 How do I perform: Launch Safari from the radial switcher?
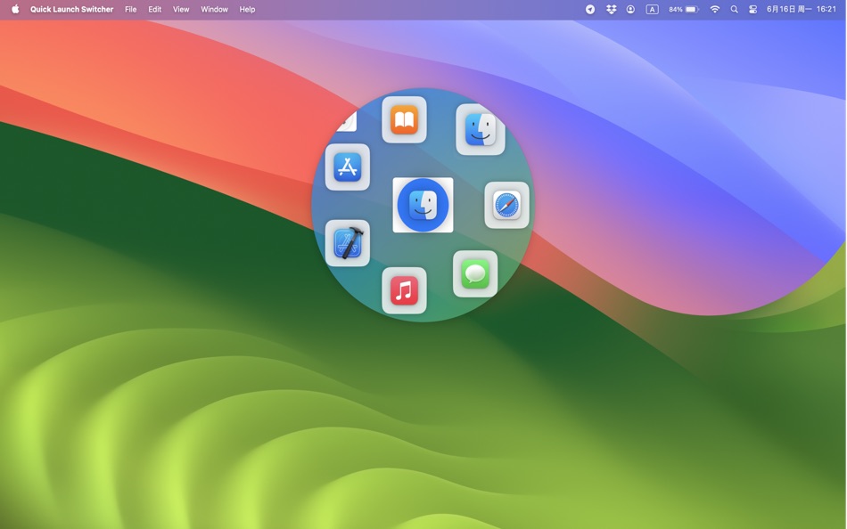click(x=506, y=205)
